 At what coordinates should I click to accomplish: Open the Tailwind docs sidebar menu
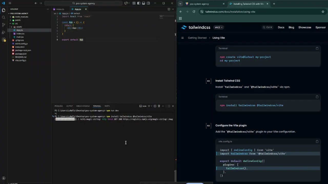point(182,38)
